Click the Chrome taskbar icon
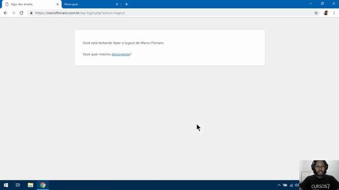 [x=43, y=185]
